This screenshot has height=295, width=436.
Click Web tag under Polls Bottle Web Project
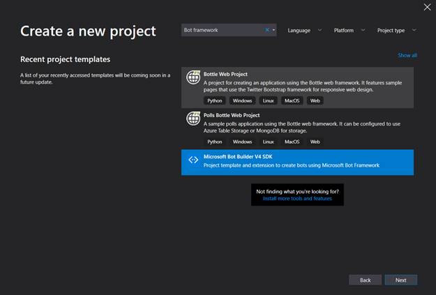(x=315, y=142)
